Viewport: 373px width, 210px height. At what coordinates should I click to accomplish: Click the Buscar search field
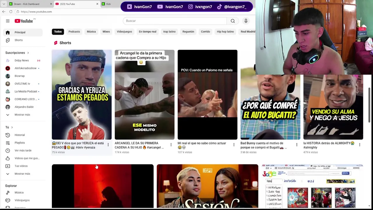(x=175, y=21)
